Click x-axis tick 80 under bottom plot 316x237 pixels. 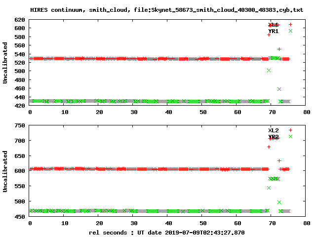click(307, 223)
